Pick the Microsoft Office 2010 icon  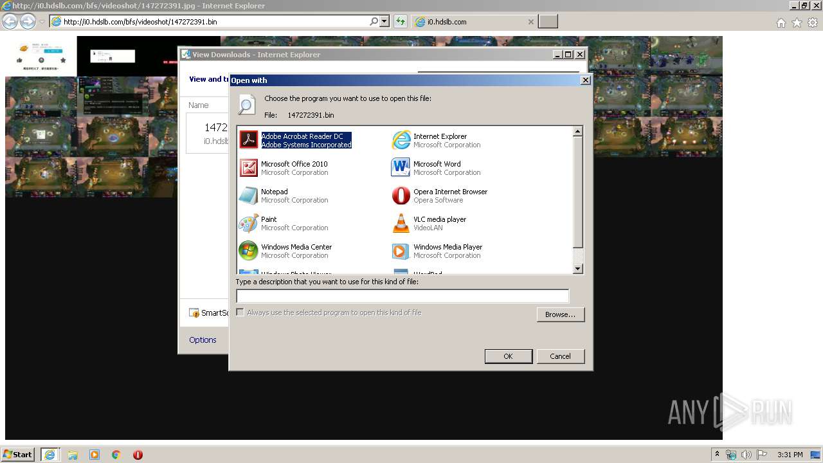pos(248,167)
